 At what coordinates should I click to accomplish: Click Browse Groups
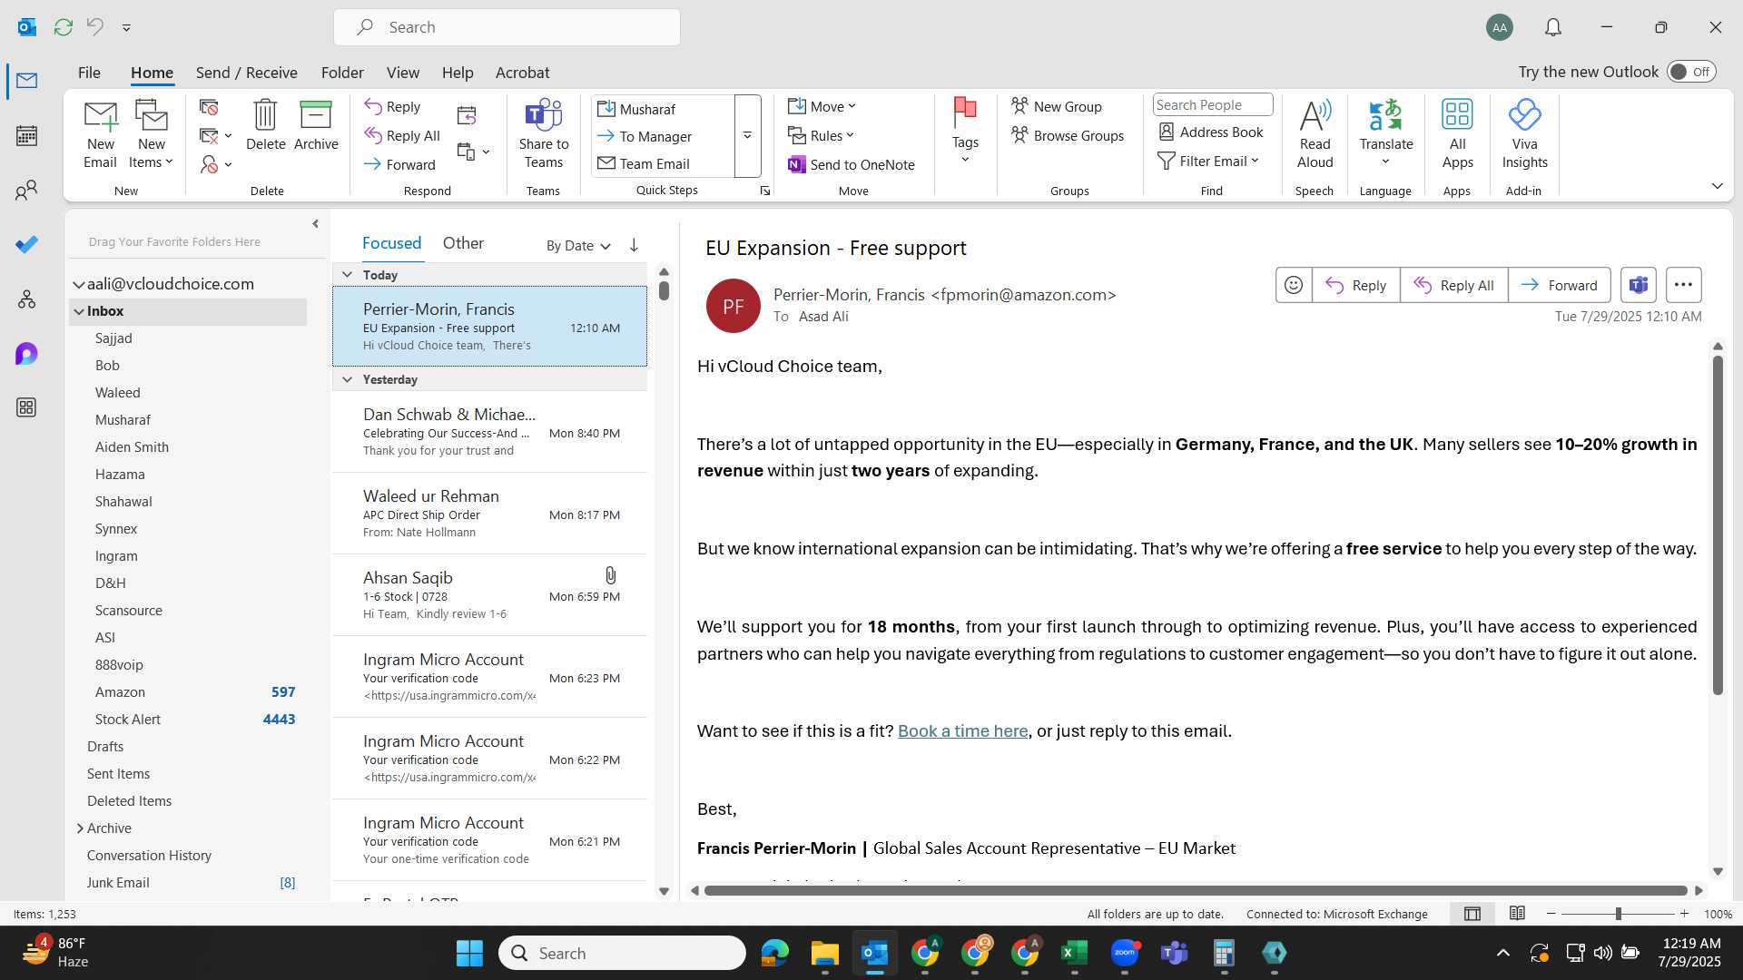(x=1068, y=135)
